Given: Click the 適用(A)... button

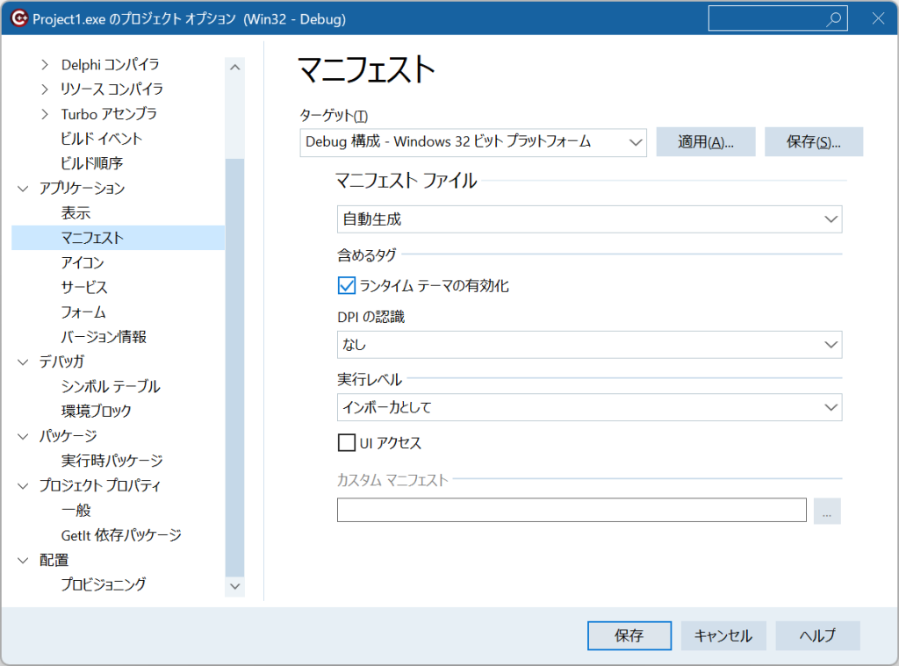Looking at the screenshot, I should (x=706, y=141).
